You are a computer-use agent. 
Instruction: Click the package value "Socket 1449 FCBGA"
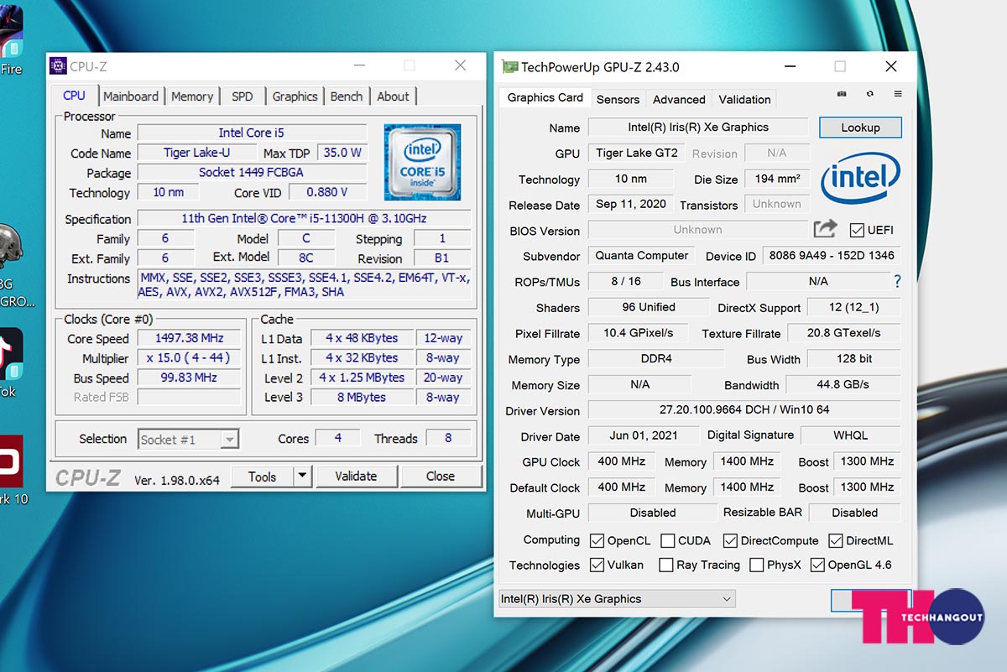coord(252,172)
